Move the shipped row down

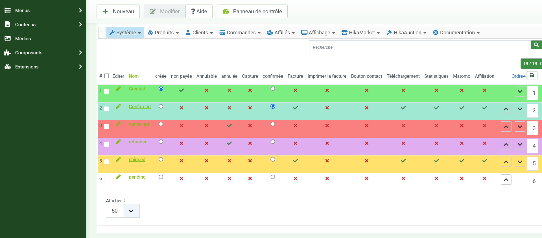[520, 162]
